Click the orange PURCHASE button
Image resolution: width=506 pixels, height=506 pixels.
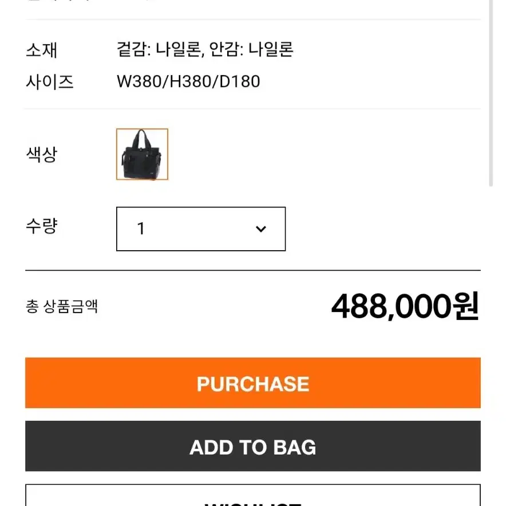252,383
